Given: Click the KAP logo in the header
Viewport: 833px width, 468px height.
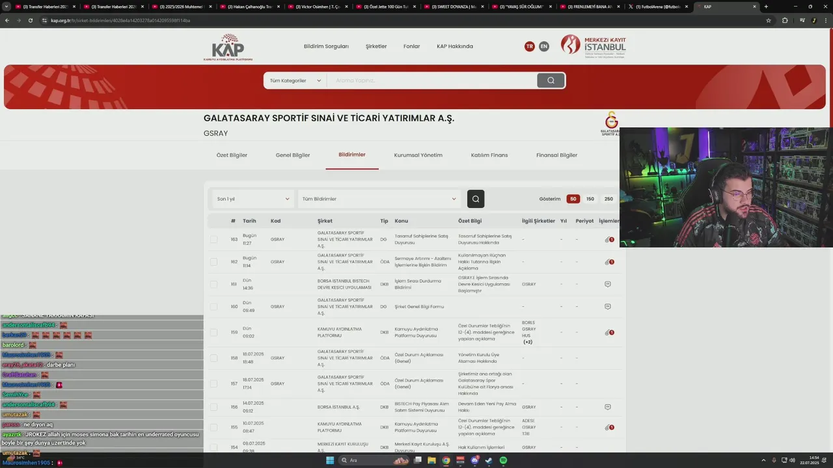Looking at the screenshot, I should [228, 47].
